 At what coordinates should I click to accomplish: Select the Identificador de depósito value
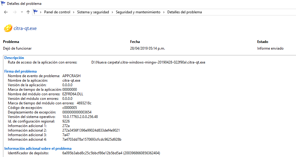coord(111,153)
